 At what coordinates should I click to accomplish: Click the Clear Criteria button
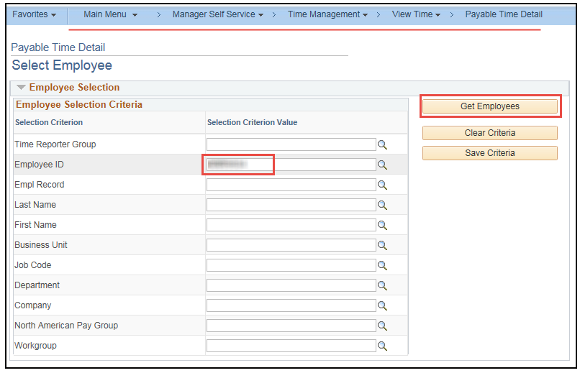coord(490,133)
